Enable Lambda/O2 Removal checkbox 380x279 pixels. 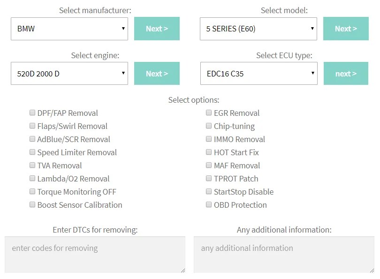pyautogui.click(x=32, y=178)
